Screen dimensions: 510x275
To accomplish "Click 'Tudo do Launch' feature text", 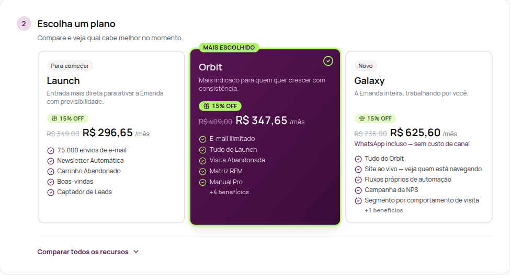I will pyautogui.click(x=233, y=150).
